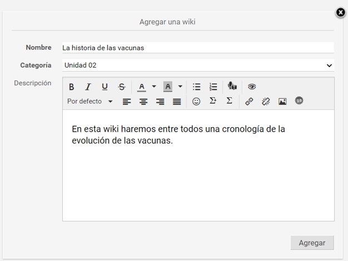Insert a hyperlink with chain icon
Image resolution: width=348 pixels, height=261 pixels.
tap(249, 102)
